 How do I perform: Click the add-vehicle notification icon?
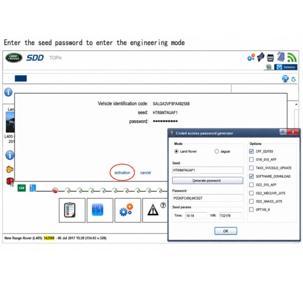(x=251, y=58)
